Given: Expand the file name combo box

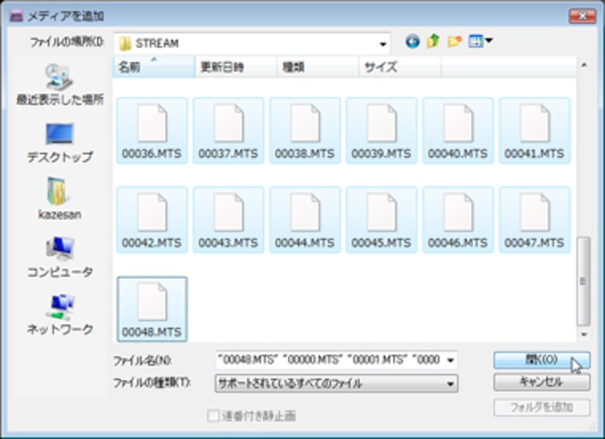Looking at the screenshot, I should coord(451,360).
